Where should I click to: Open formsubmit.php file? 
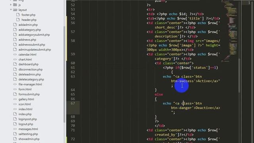(x=29, y=94)
